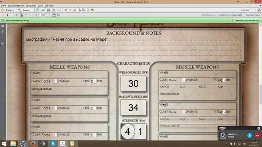Click the Print icon in toolbar

click(x=48, y=10)
